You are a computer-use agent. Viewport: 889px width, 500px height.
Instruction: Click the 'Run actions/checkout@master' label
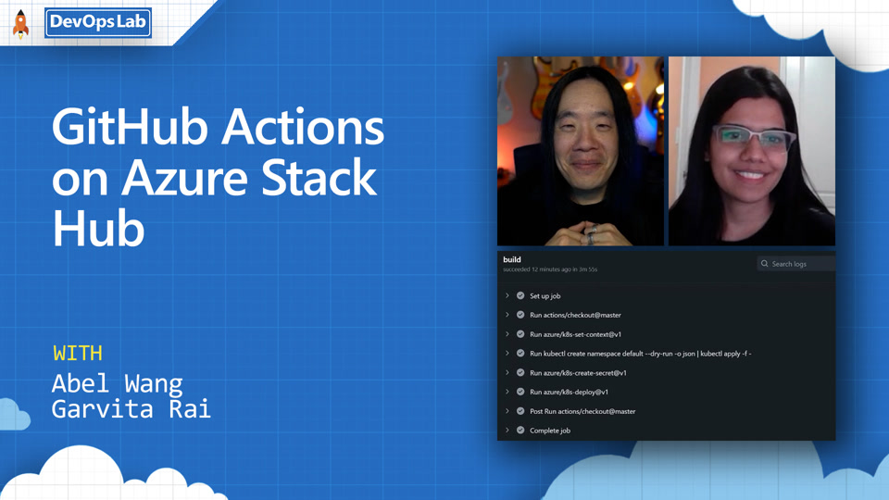pyautogui.click(x=575, y=315)
